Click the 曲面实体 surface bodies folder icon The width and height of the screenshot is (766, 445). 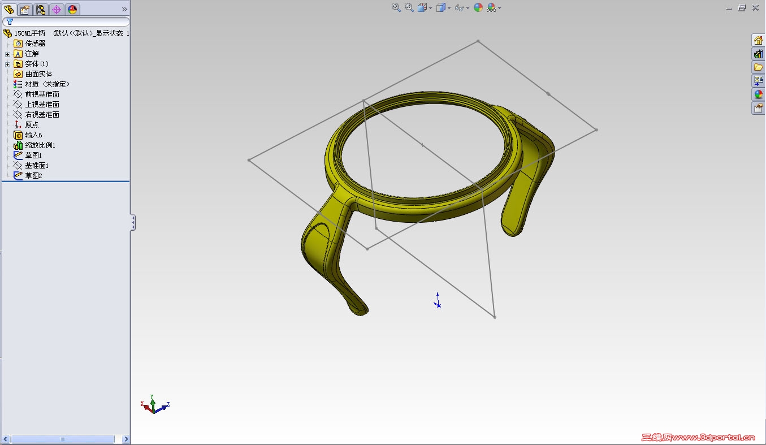[x=18, y=74]
